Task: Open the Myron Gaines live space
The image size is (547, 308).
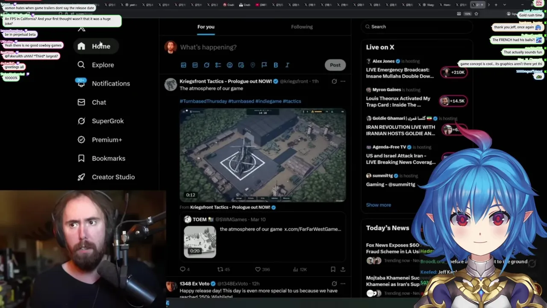Action: pos(398,101)
